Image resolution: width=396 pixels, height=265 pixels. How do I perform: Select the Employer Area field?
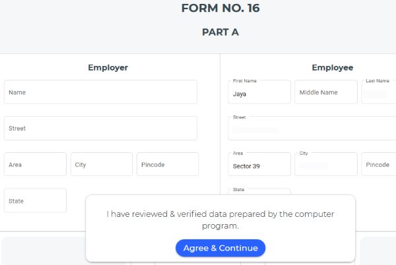pyautogui.click(x=35, y=164)
